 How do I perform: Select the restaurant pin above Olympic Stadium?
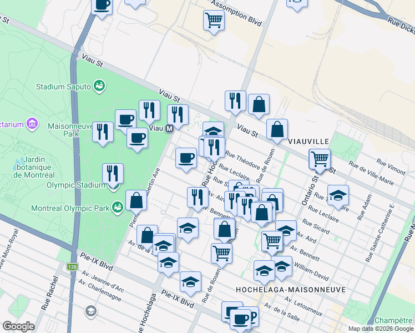(x=113, y=174)
